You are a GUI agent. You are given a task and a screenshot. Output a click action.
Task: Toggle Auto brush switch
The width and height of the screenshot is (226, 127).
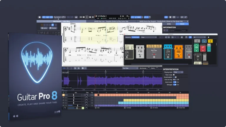coord(175,82)
